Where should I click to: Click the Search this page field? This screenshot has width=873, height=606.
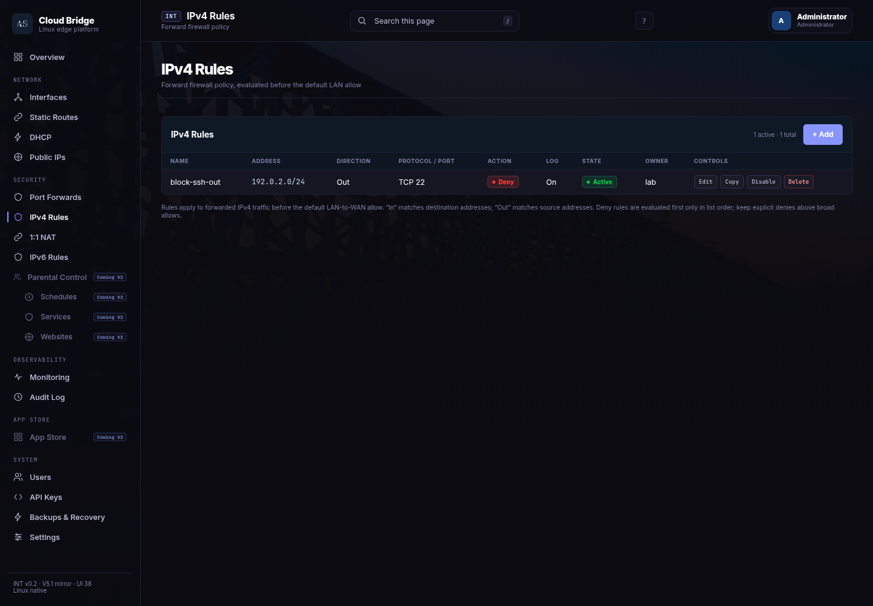[x=435, y=21]
